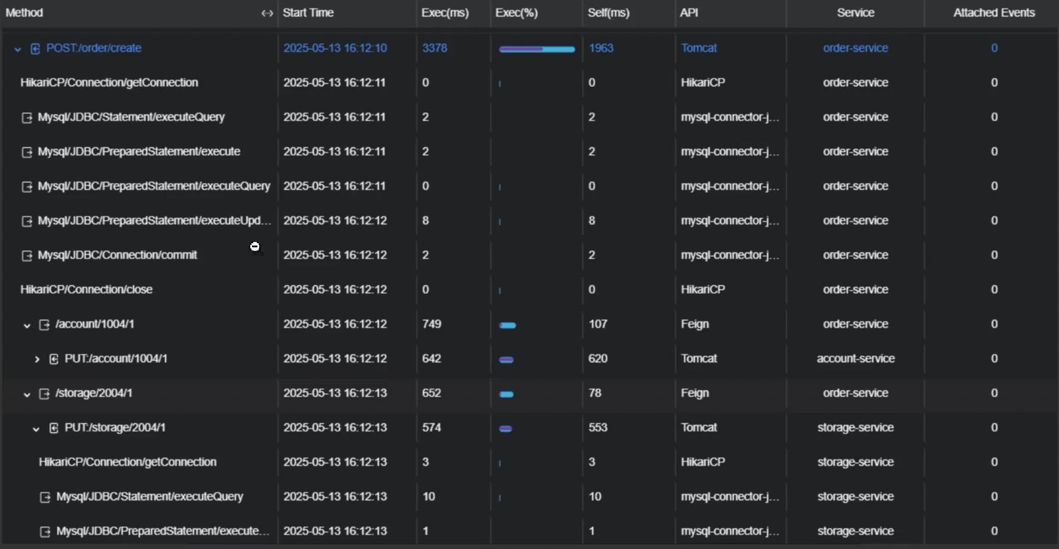Open the POST:/order/create span link
Screen dimensions: 1059x549
tap(94, 48)
